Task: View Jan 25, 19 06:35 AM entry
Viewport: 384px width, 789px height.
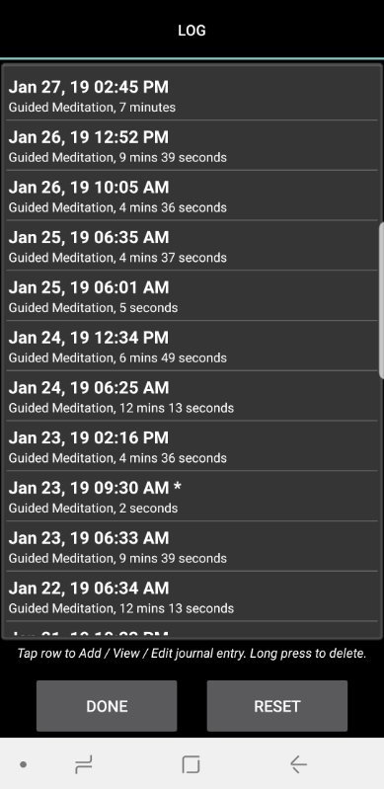Action: pyautogui.click(x=192, y=246)
